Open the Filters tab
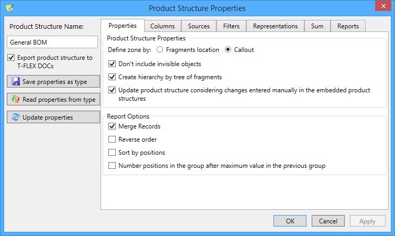 231,26
